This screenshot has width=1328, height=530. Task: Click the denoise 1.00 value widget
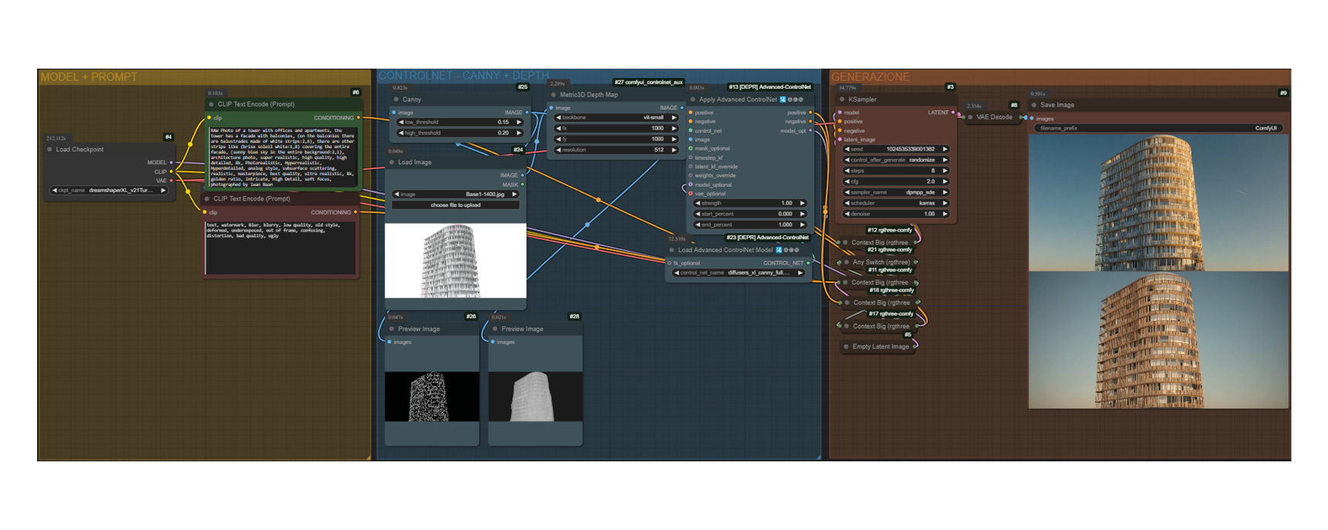click(895, 214)
